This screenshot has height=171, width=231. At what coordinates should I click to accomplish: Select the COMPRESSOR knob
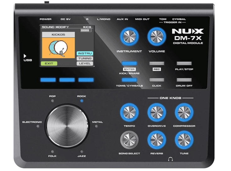184,112
